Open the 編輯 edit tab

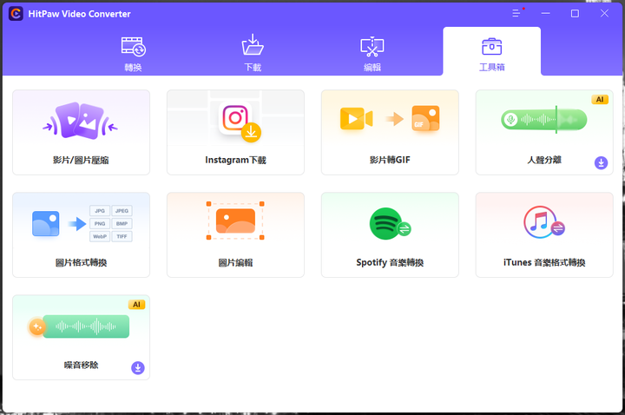click(372, 54)
